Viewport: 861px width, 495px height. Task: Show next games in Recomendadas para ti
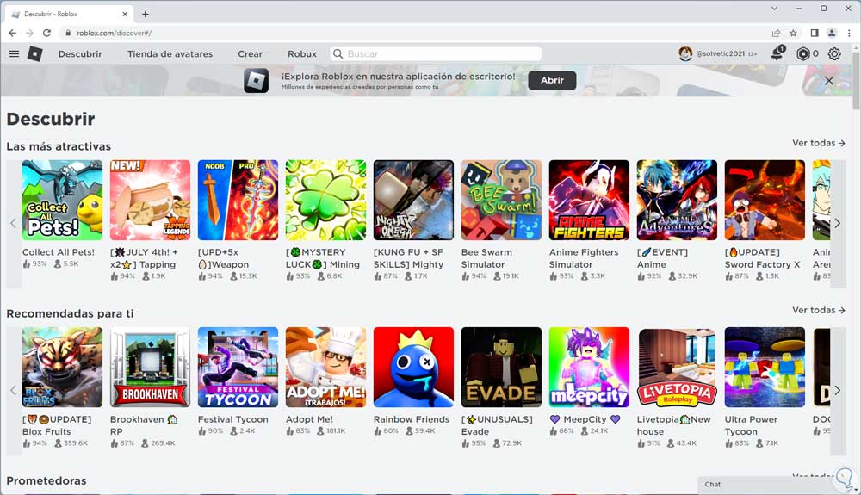pos(838,390)
